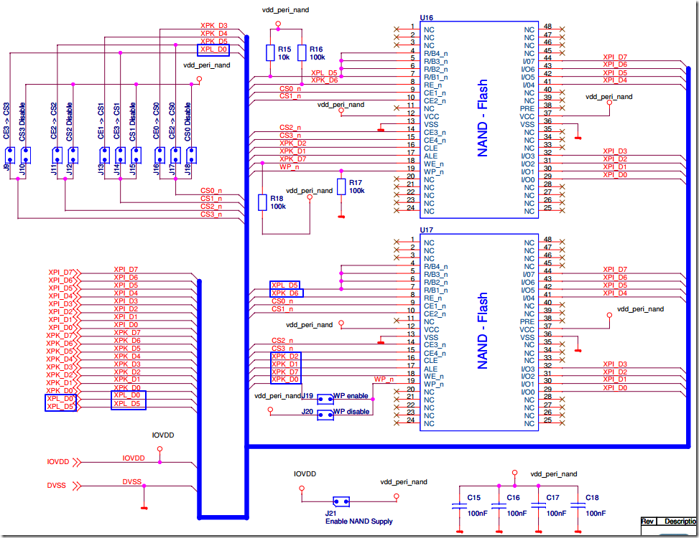Click jumper J14 symbol
699x538 pixels.
[121, 156]
